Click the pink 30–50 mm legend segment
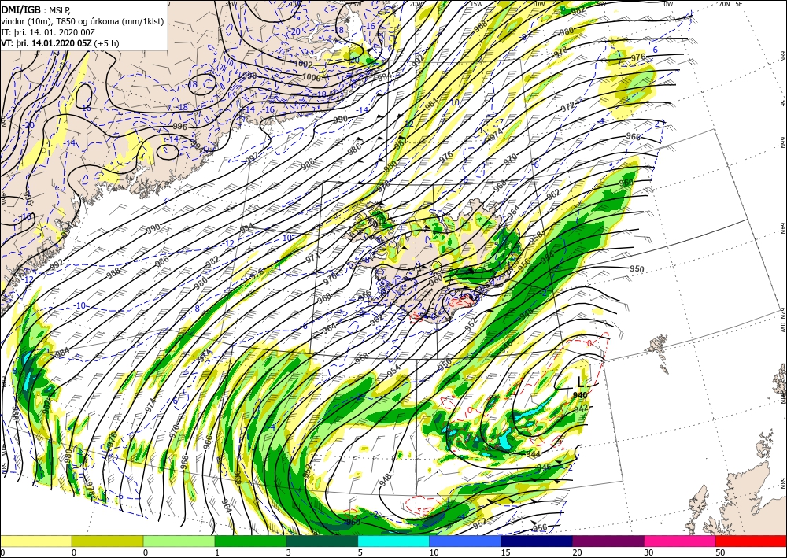 (x=680, y=541)
